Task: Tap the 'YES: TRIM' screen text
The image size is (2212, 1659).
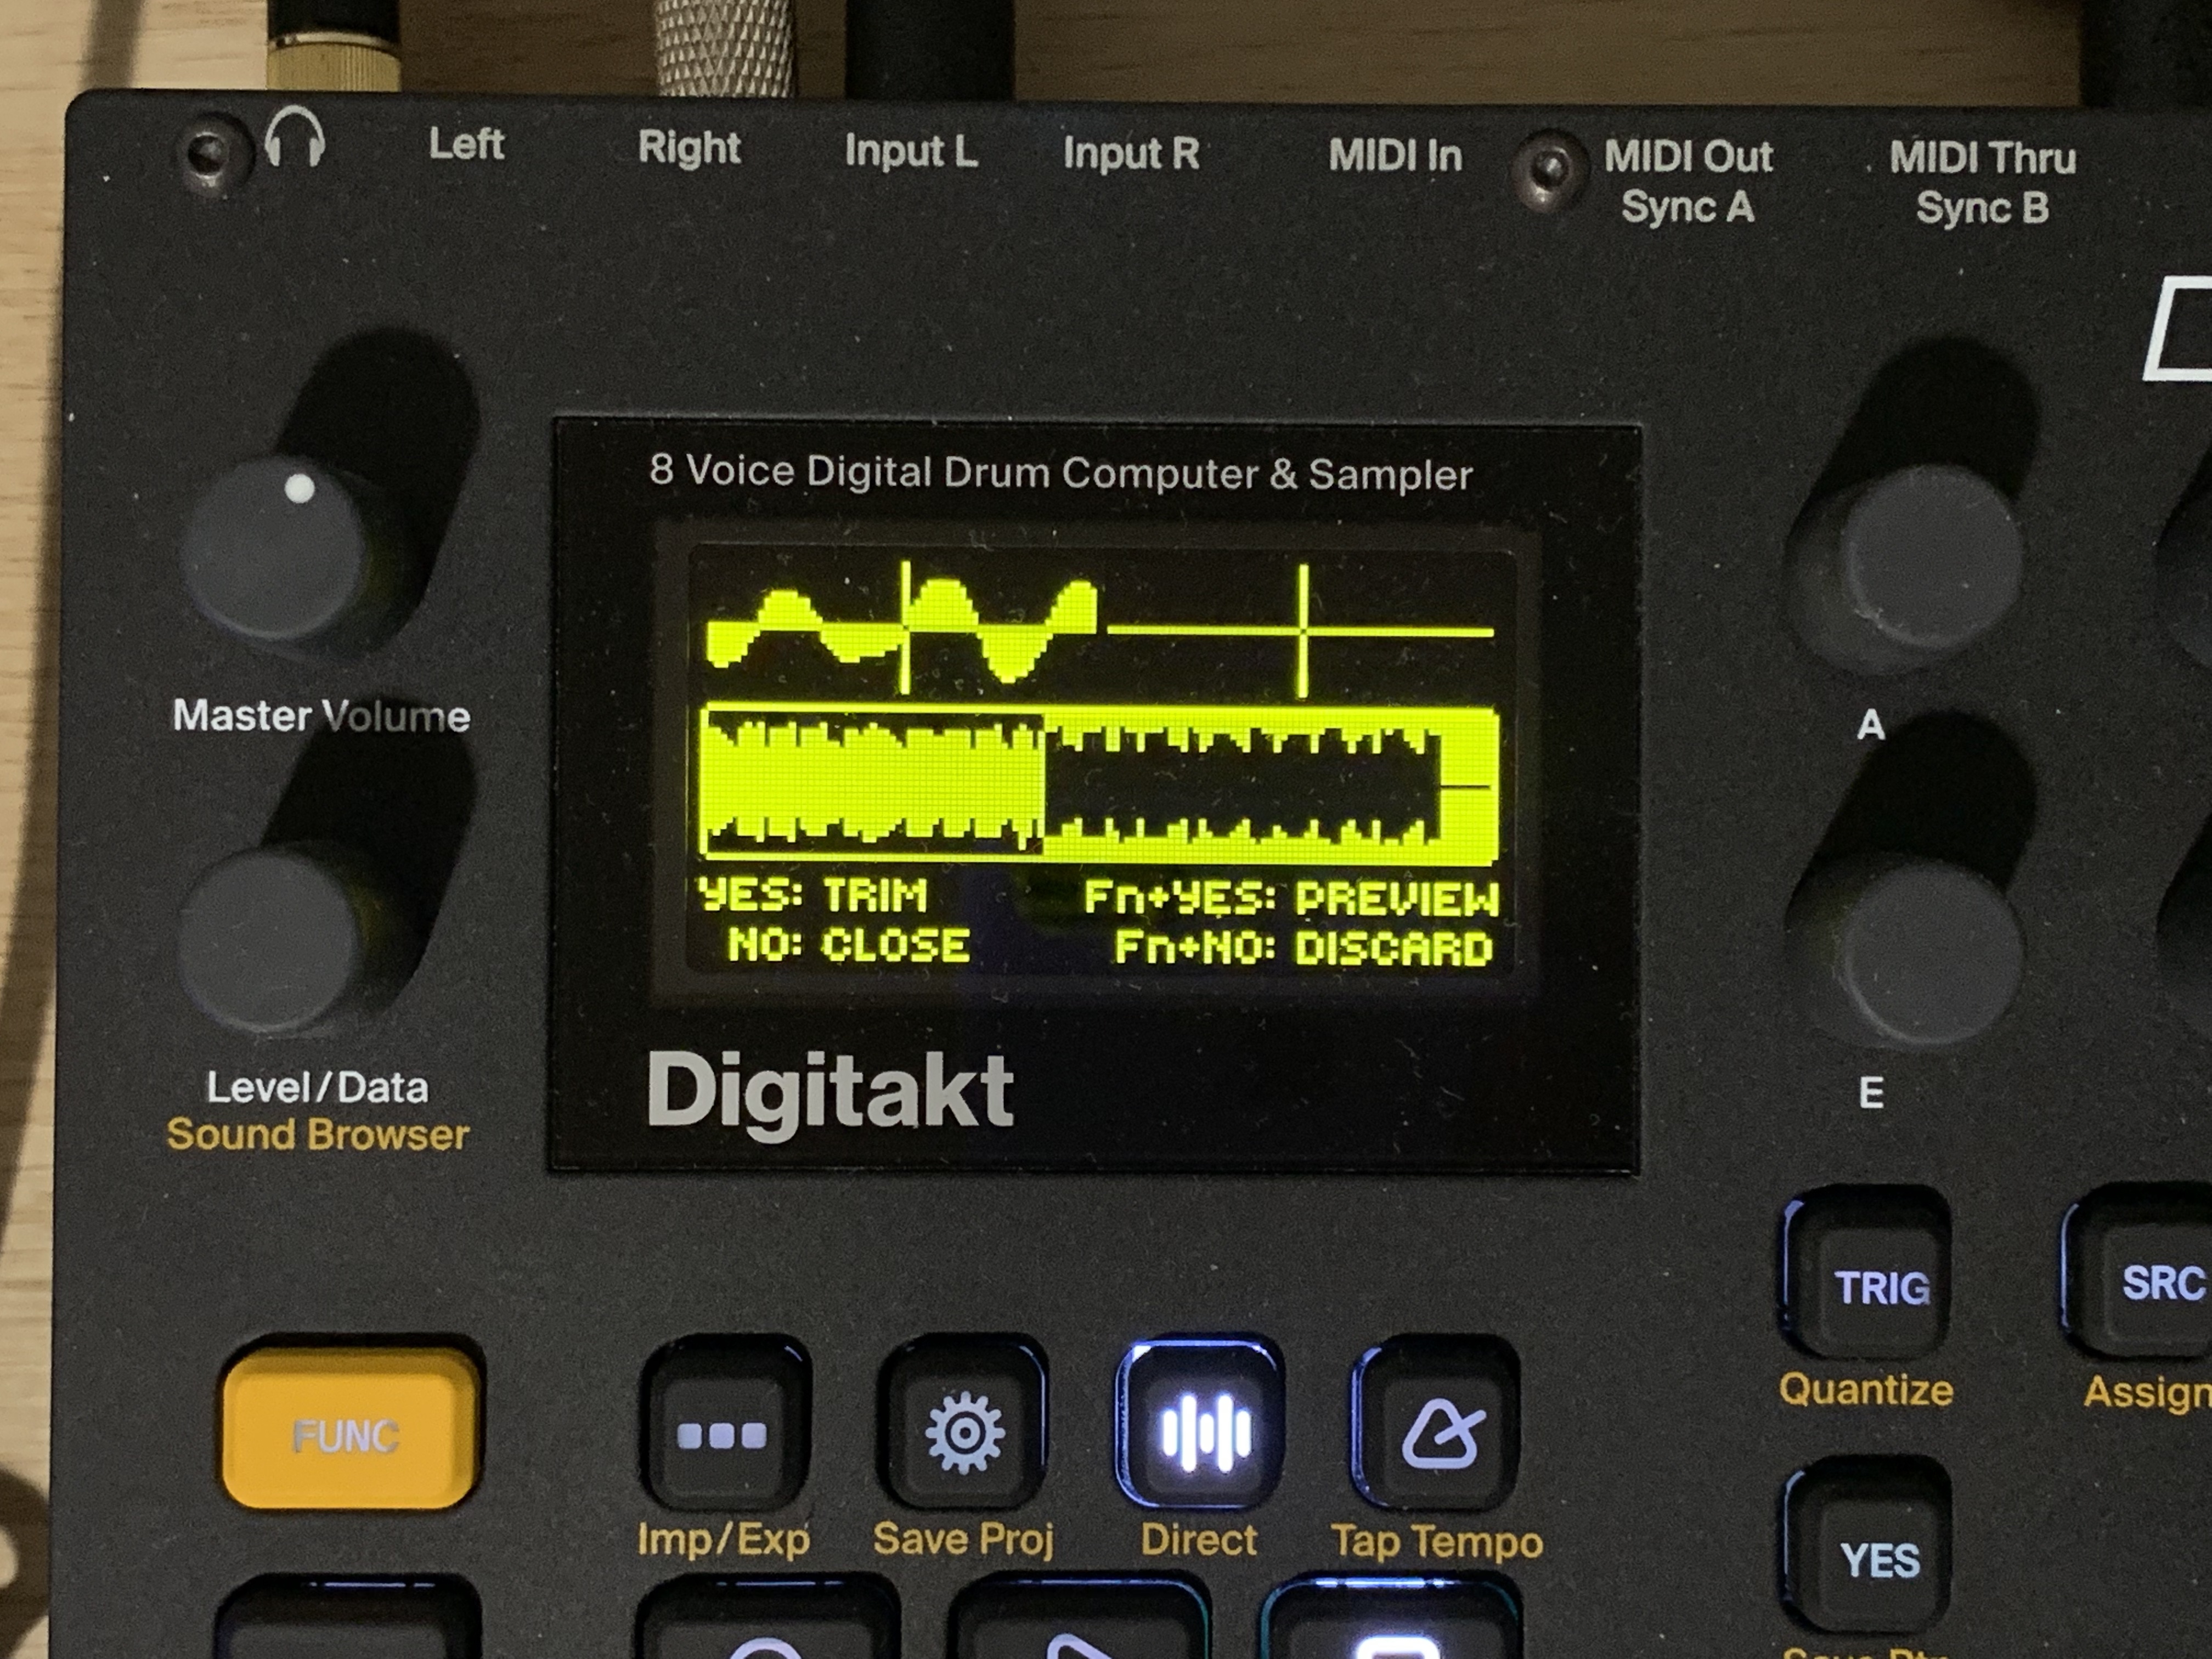Action: point(812,895)
